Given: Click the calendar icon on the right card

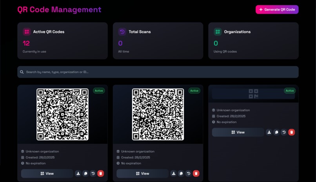Looking at the screenshot, I should pyautogui.click(x=214, y=116).
